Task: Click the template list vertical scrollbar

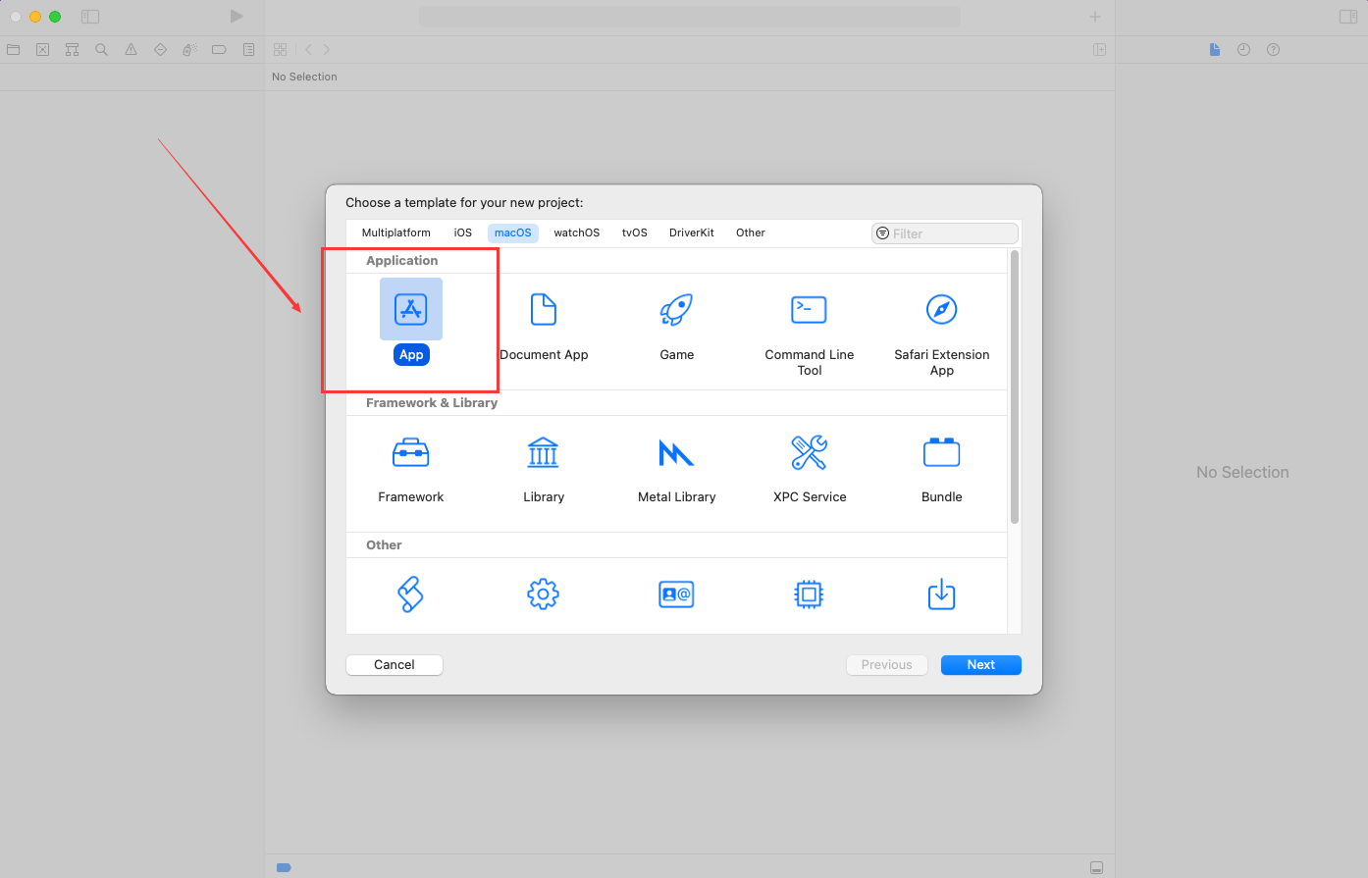Action: pos(1015,387)
